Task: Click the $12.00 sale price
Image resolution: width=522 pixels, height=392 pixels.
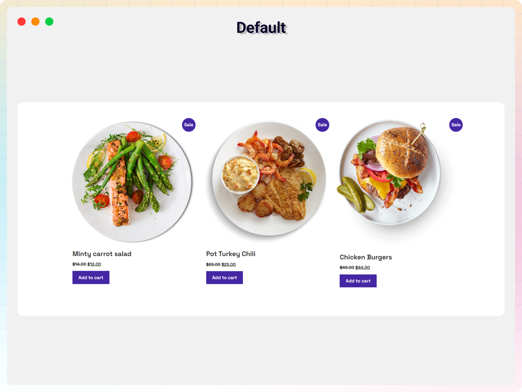Action: [x=94, y=264]
